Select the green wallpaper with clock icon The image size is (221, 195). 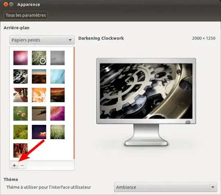(39, 58)
